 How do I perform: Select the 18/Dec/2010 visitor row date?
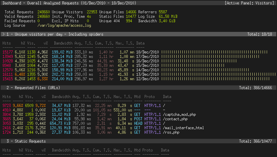coord(147,52)
